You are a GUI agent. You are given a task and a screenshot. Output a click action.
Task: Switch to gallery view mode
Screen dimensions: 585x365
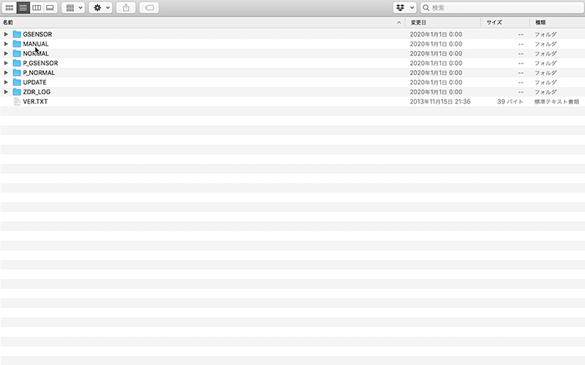pos(50,7)
